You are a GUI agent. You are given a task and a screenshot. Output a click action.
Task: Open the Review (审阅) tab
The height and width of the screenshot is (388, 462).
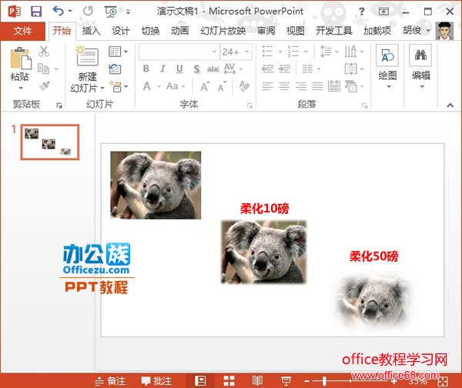coord(266,30)
